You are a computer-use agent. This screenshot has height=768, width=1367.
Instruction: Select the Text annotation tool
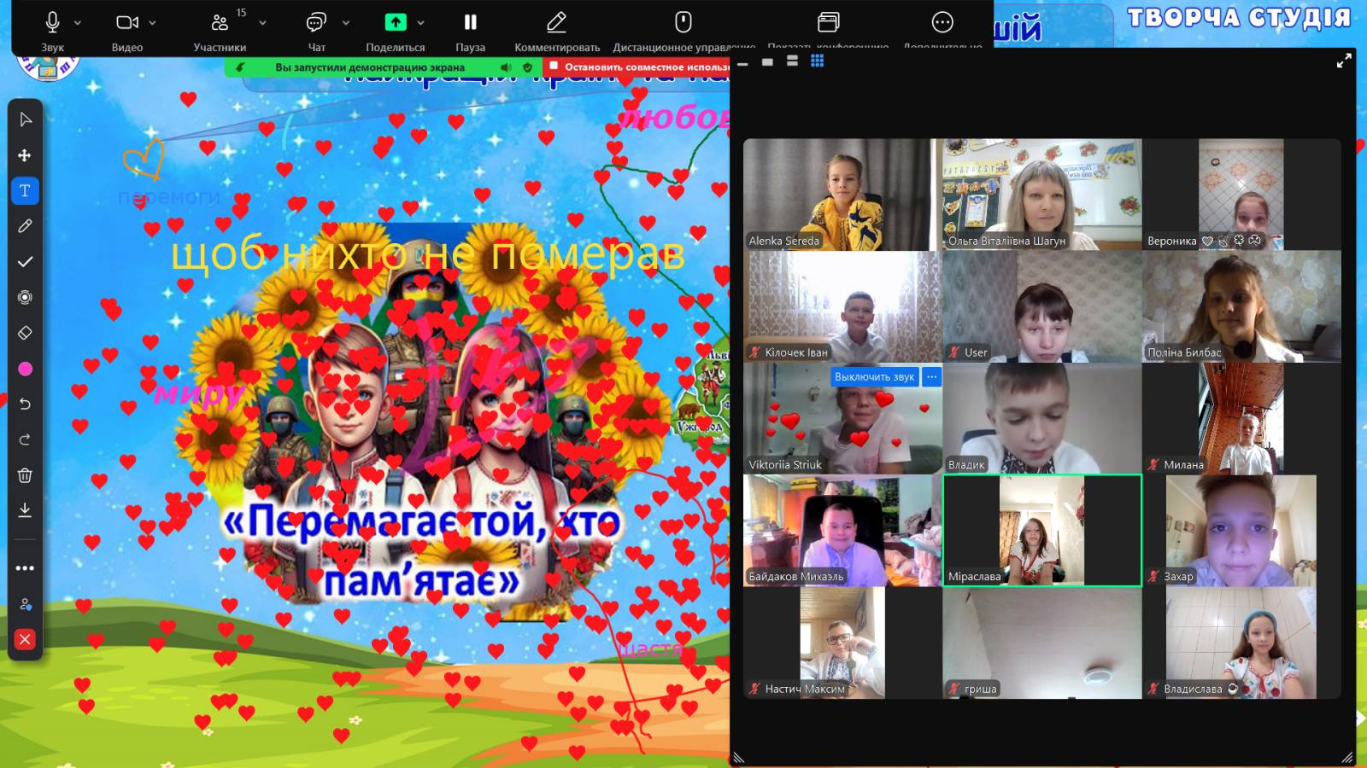click(25, 190)
